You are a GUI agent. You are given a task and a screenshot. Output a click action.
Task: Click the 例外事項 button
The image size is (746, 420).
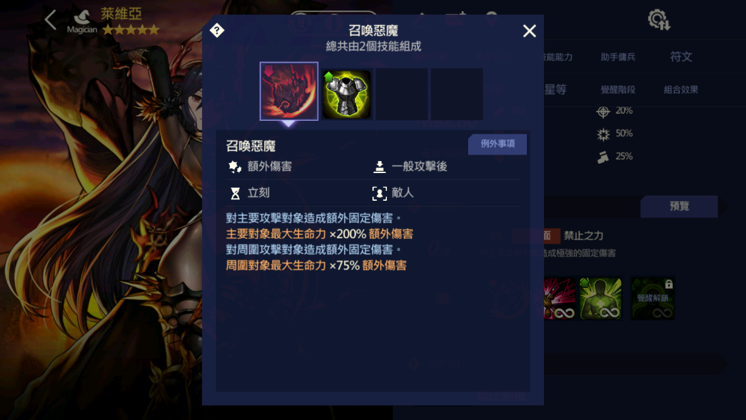pos(497,144)
